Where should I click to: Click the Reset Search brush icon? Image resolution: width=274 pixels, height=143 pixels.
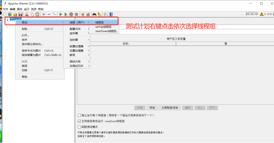click(99, 14)
